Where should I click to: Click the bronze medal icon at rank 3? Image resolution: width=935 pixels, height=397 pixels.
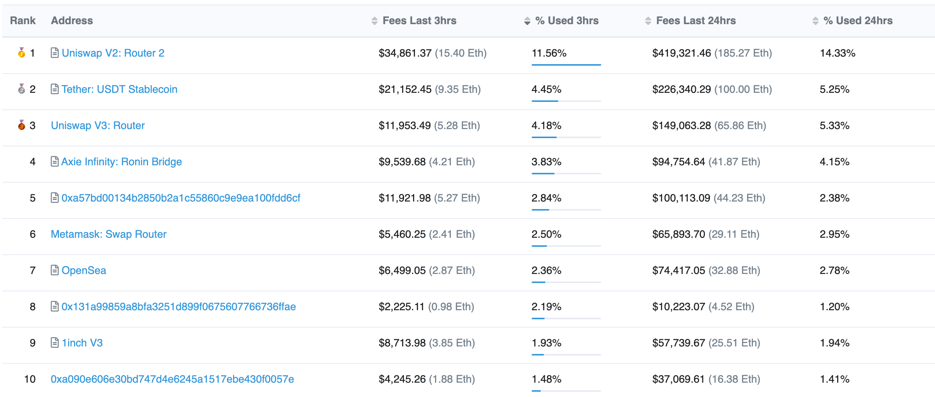pyautogui.click(x=22, y=125)
